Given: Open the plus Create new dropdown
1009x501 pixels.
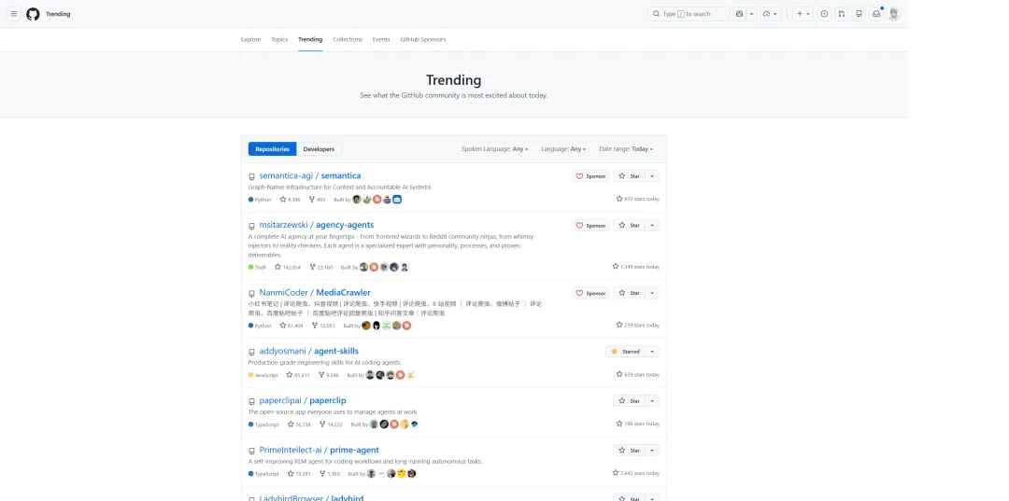Looking at the screenshot, I should tap(803, 14).
